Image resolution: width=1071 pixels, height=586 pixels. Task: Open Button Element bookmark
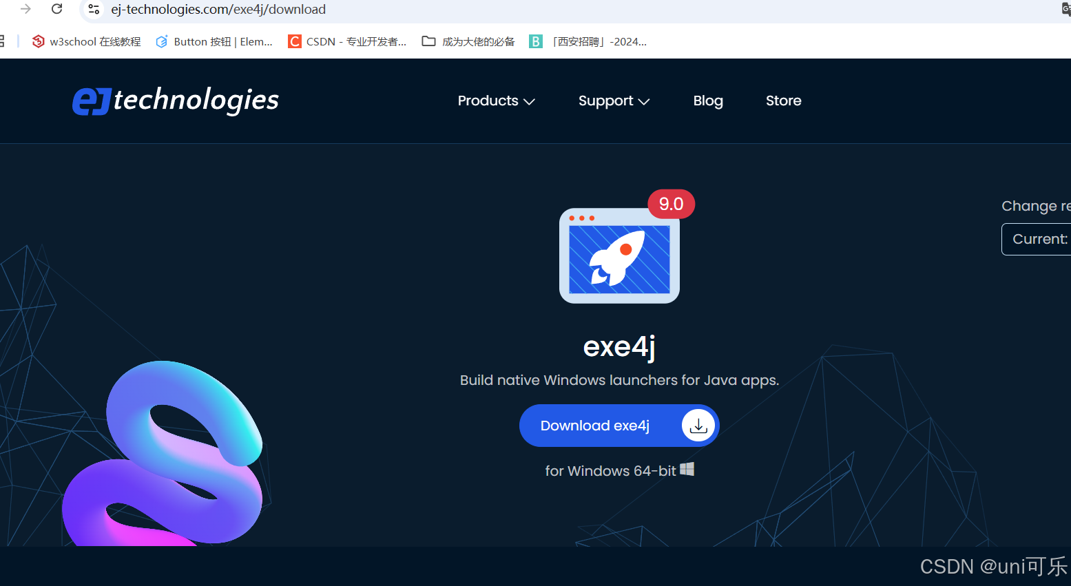click(x=214, y=41)
